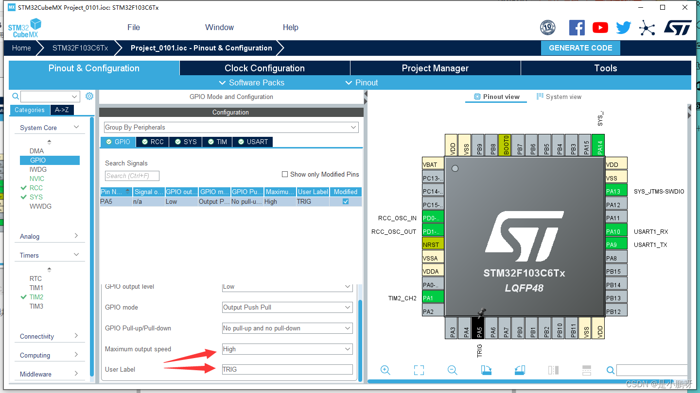Open category settings gear icon
This screenshot has height=393, width=700.
click(89, 96)
